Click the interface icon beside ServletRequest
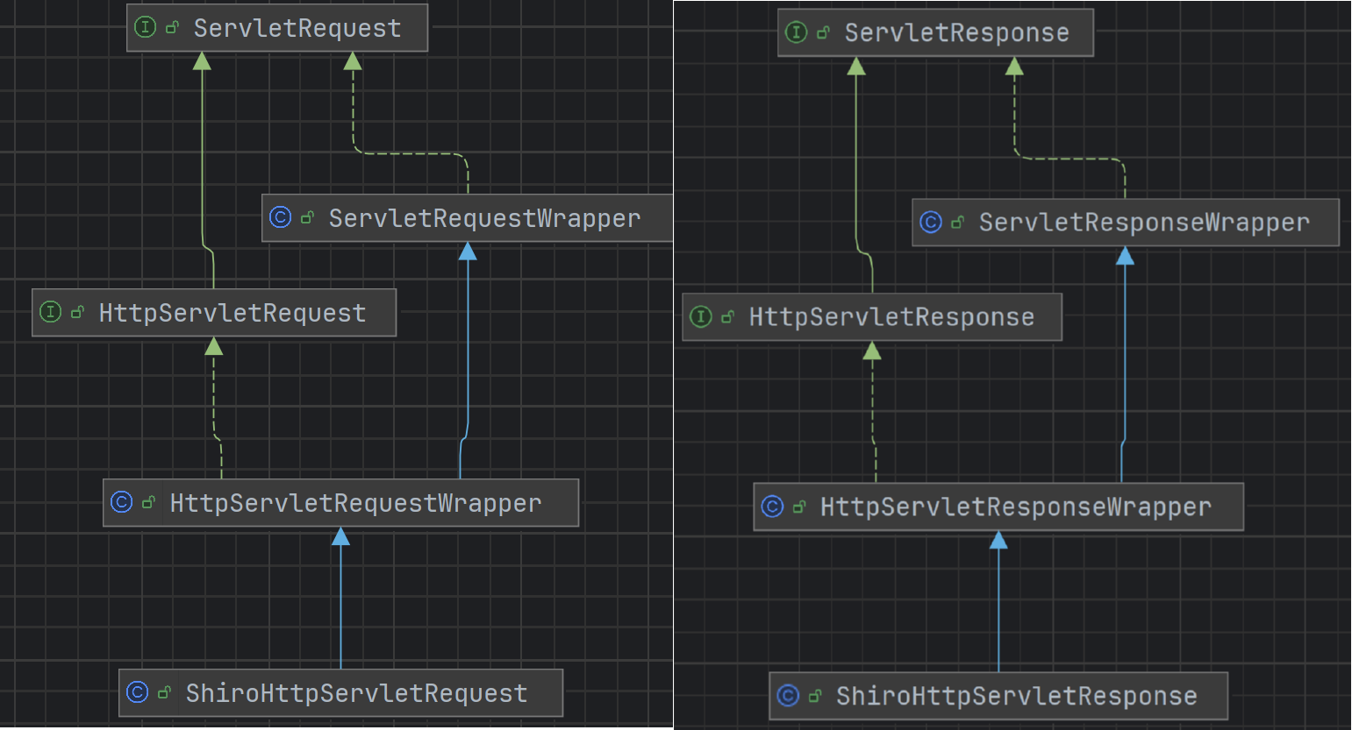This screenshot has width=1352, height=730. [146, 27]
